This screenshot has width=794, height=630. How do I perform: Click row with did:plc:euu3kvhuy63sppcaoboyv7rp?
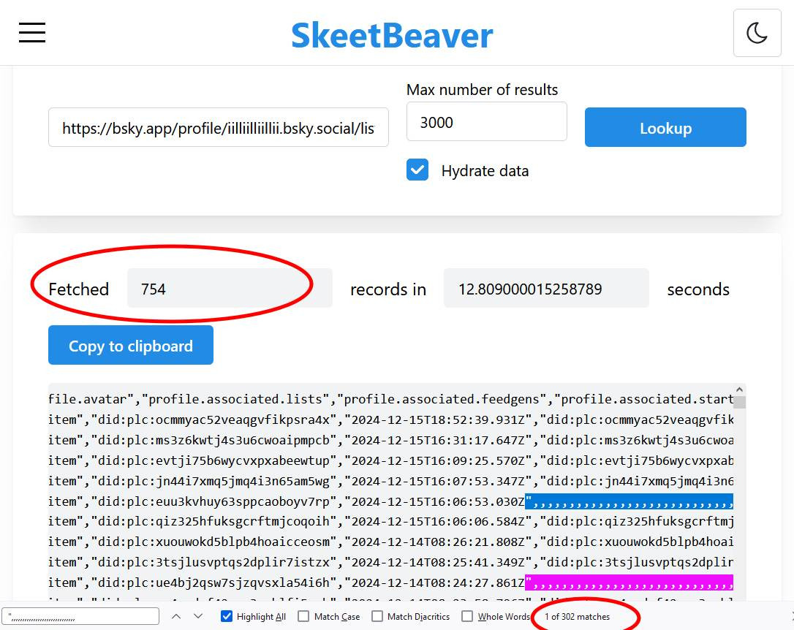pyautogui.click(x=391, y=501)
